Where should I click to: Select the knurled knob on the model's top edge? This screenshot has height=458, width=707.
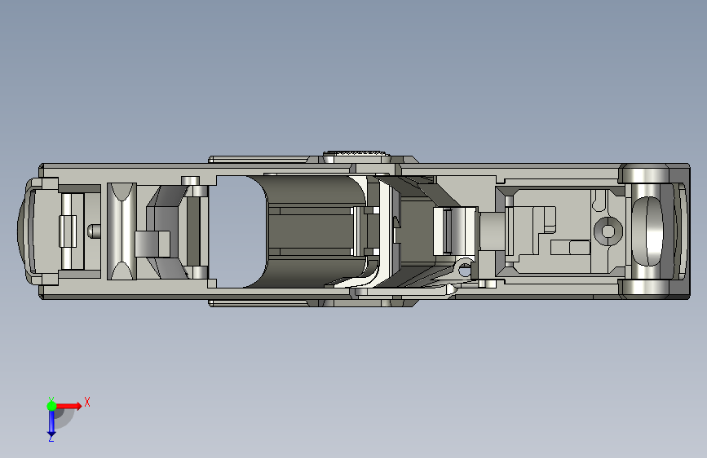[356, 154]
